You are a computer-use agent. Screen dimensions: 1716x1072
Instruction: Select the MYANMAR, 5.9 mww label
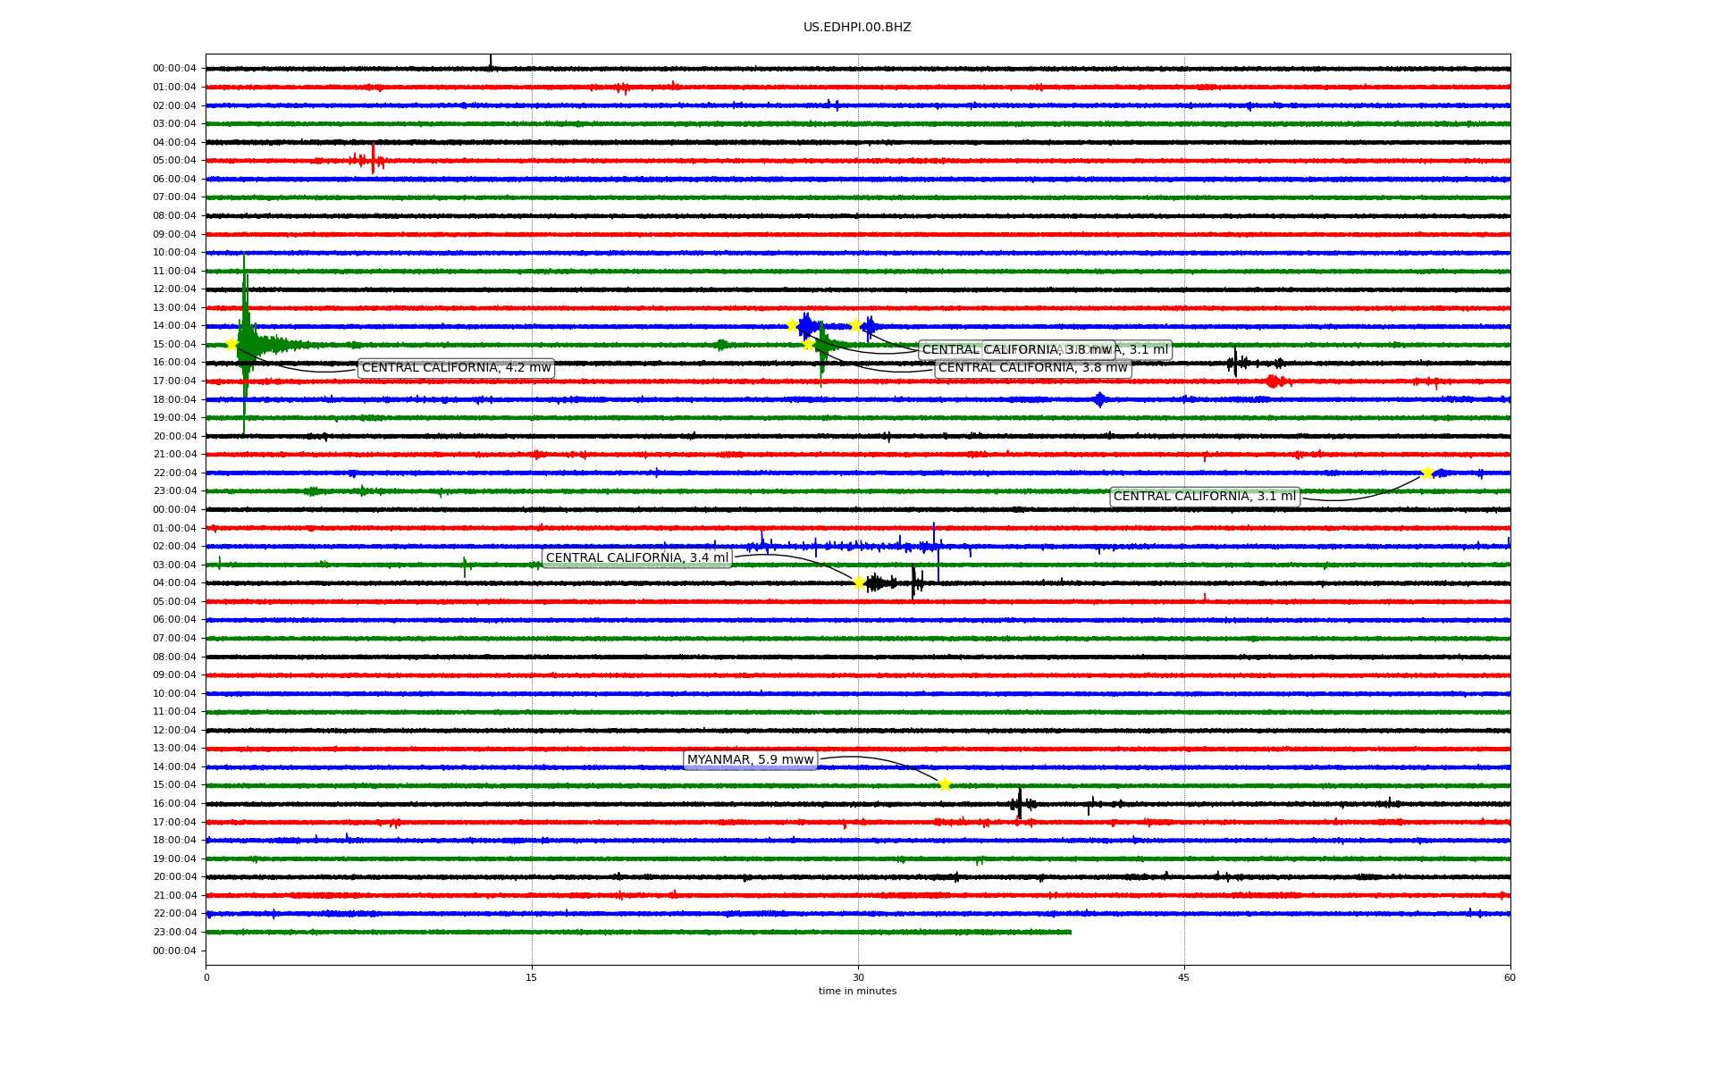point(750,760)
